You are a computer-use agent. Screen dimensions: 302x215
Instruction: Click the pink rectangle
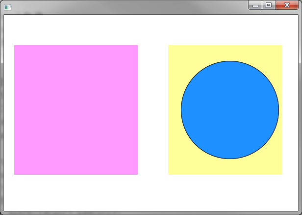click(76, 110)
